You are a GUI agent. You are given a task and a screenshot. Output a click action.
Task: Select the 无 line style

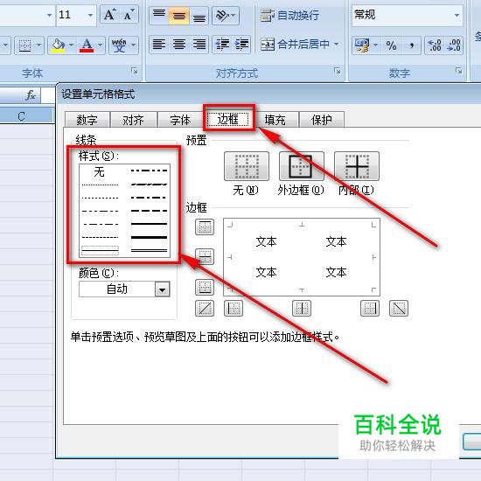(100, 172)
